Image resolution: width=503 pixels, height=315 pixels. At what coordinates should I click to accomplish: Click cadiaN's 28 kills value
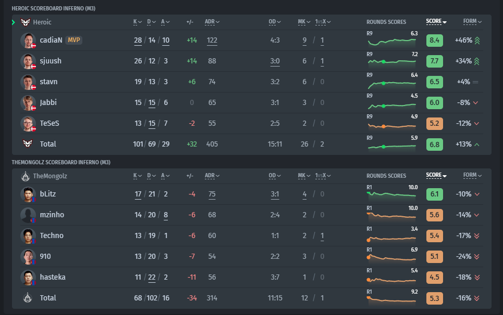click(x=138, y=41)
